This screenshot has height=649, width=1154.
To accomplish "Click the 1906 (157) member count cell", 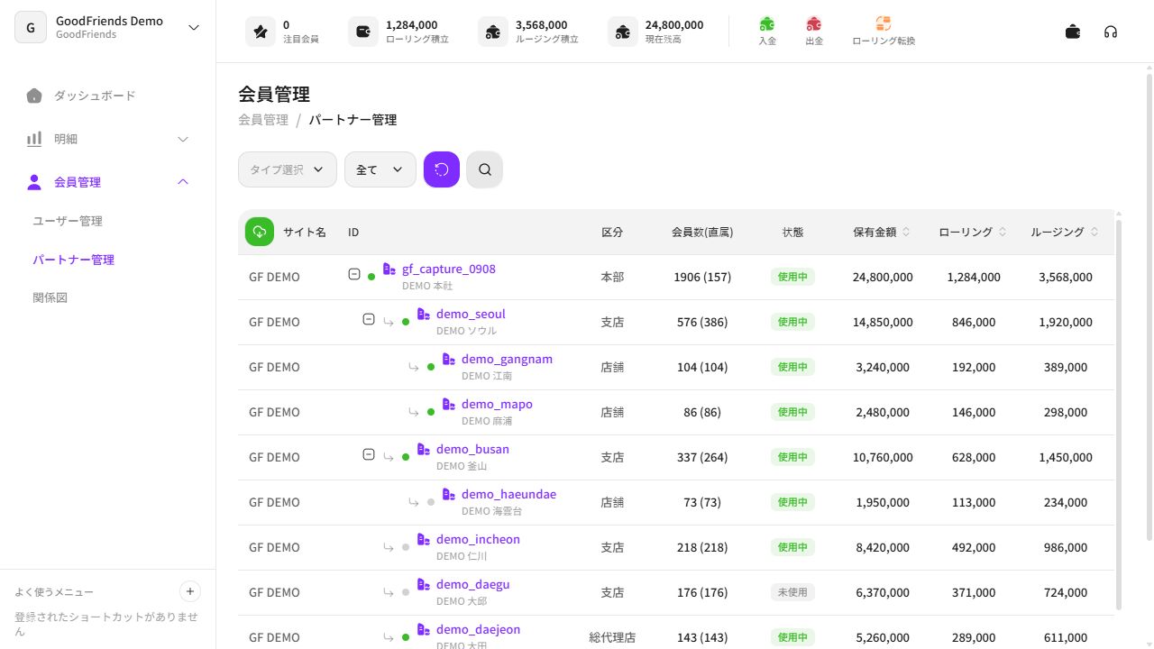I will point(702,277).
